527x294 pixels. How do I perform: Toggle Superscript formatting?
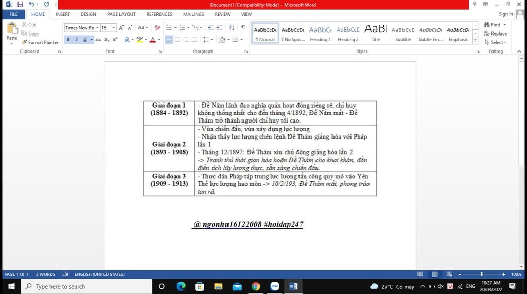115,39
